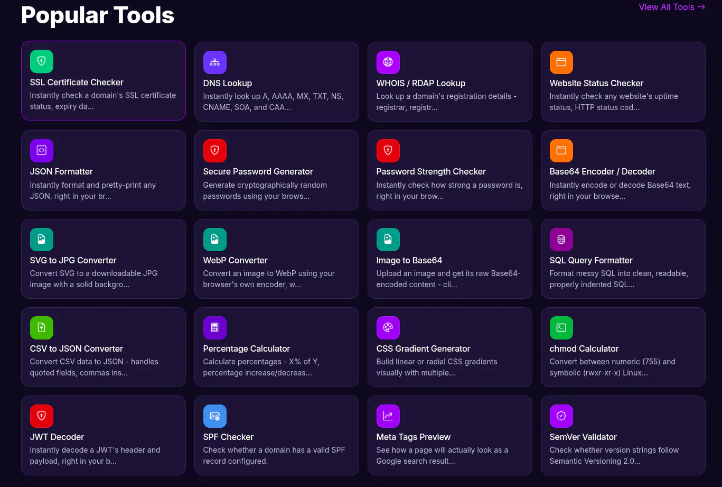This screenshot has height=487, width=722.
Task: Open the WebP Converter title
Action: coord(236,260)
